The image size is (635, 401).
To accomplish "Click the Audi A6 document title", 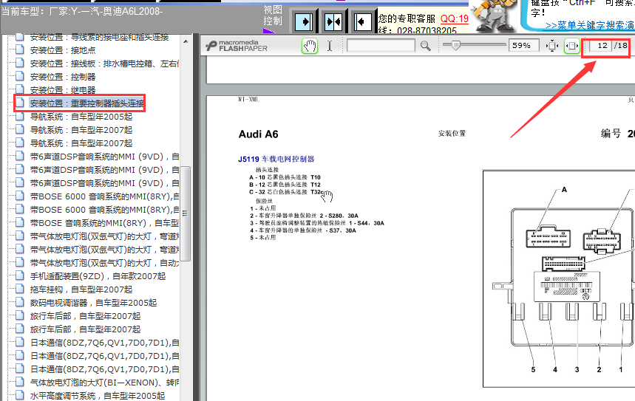I will [259, 134].
